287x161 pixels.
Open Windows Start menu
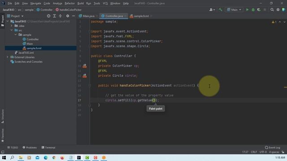pyautogui.click(x=4, y=157)
